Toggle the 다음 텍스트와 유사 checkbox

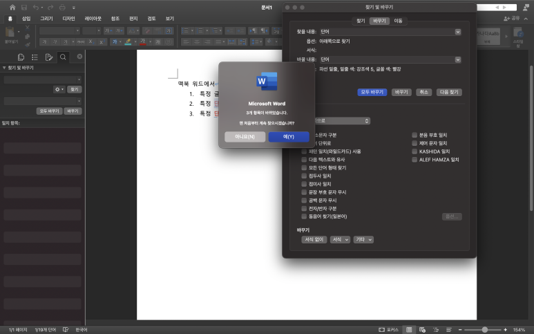(x=304, y=160)
